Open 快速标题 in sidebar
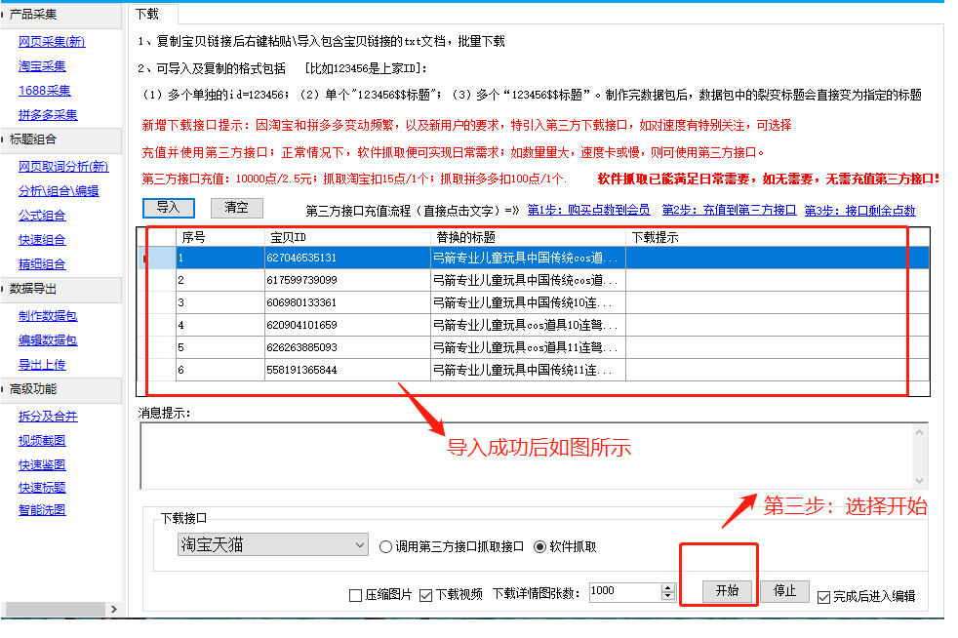This screenshot has height=638, width=958. (x=42, y=488)
